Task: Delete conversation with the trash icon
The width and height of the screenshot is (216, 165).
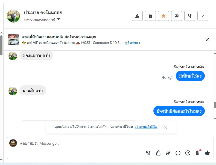Action: coord(150,16)
